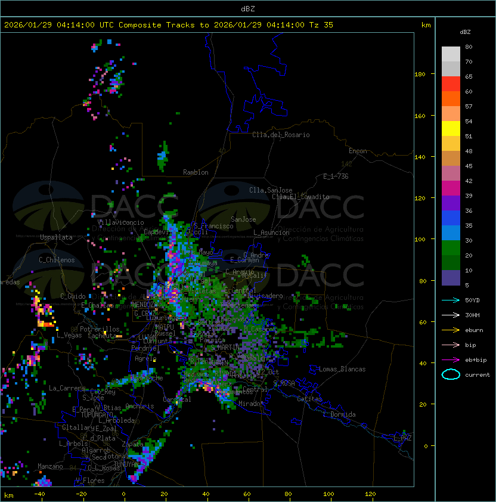Screen dimensions: 496x502
Task: Click the 'Uspallata' map label
Action: [x=56, y=237]
